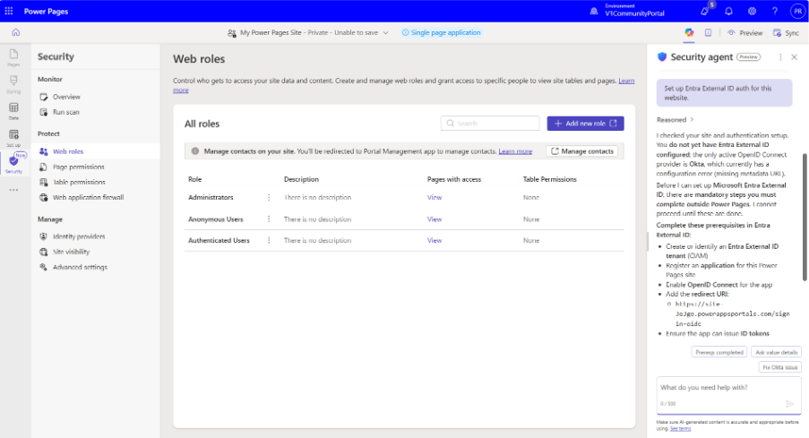Click Fix Okta issue suggestion chip
Image resolution: width=809 pixels, height=438 pixels.
[779, 367]
